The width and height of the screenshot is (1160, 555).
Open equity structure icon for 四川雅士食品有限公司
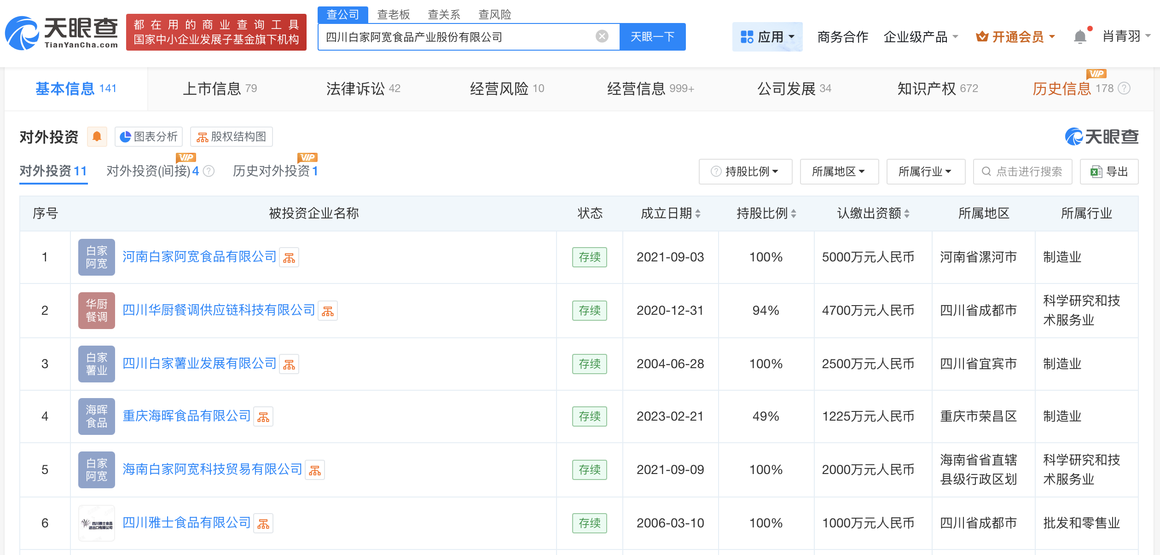pyautogui.click(x=263, y=524)
